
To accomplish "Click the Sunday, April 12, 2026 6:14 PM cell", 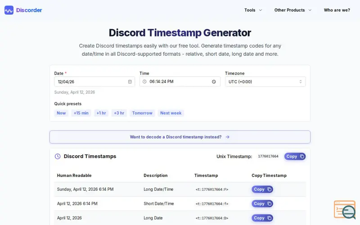I will [85, 189].
